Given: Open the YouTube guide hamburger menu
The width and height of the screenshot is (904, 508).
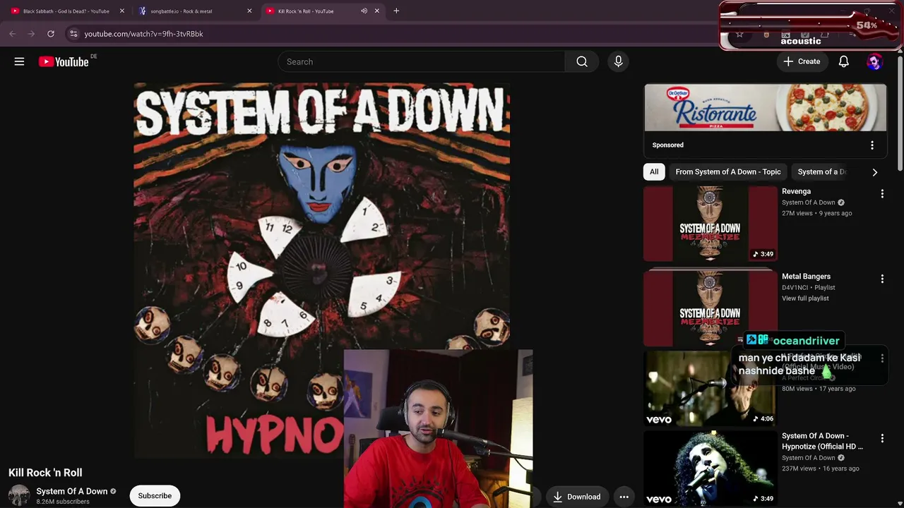Looking at the screenshot, I should coord(19,62).
